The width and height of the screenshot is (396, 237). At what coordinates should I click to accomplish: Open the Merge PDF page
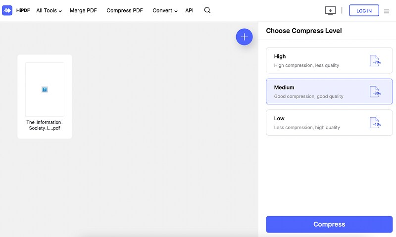(83, 10)
